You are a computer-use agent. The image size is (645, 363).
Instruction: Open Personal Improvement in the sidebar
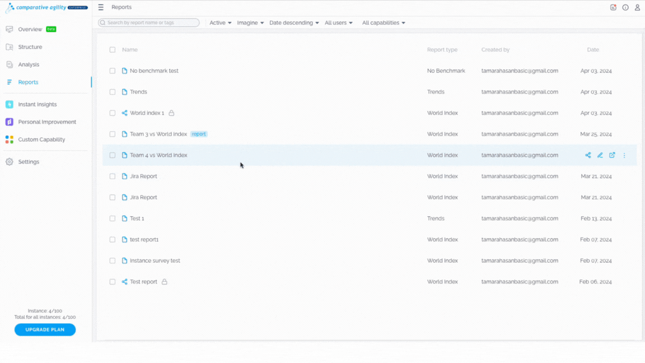(47, 122)
